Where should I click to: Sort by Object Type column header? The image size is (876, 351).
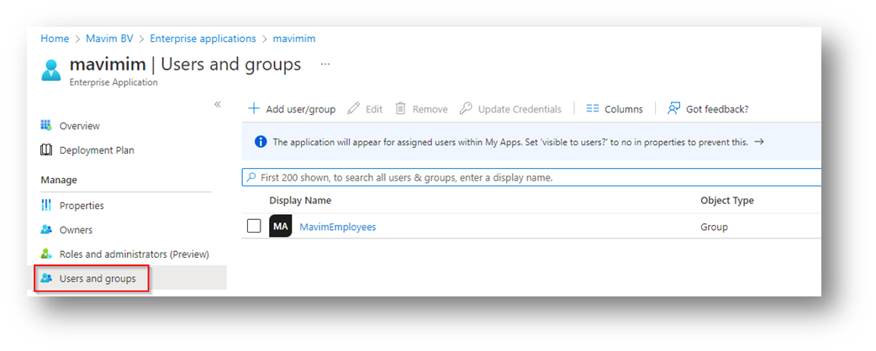click(x=727, y=201)
